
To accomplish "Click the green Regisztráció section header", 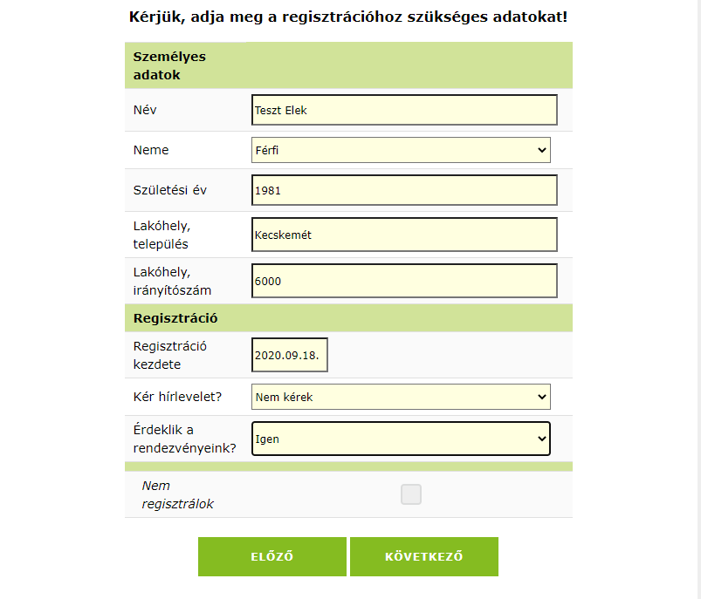I will tap(175, 318).
